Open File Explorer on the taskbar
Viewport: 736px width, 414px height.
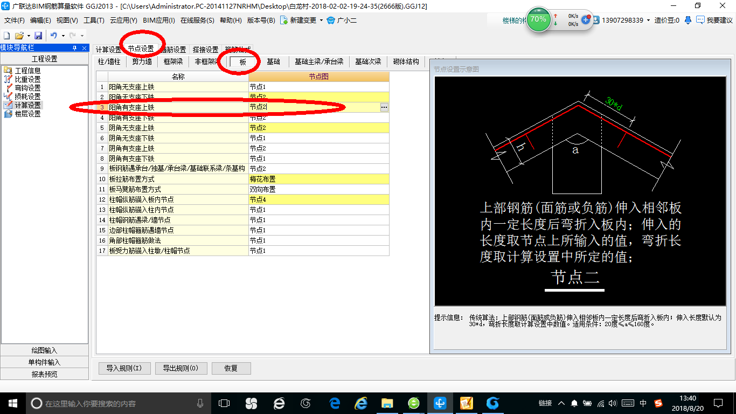pyautogui.click(x=387, y=403)
